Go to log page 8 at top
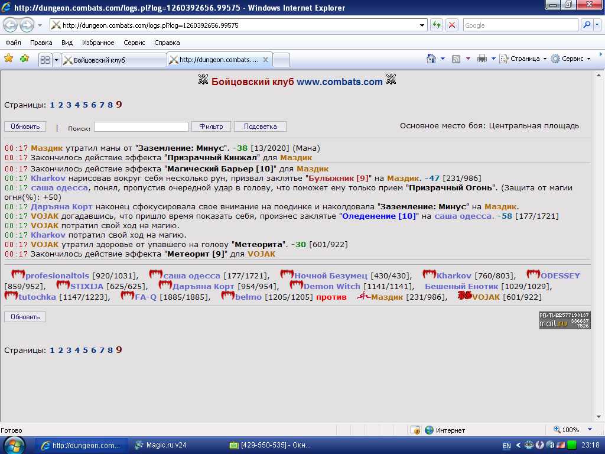 pos(110,105)
